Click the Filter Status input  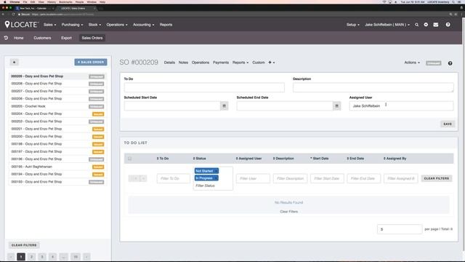pyautogui.click(x=205, y=186)
